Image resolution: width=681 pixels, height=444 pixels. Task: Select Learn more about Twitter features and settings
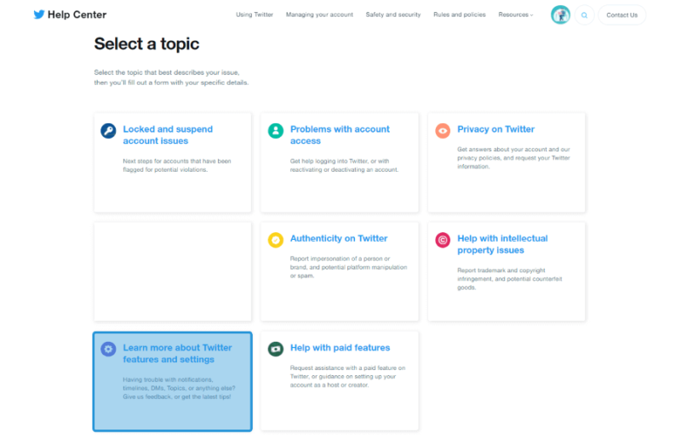point(177,354)
